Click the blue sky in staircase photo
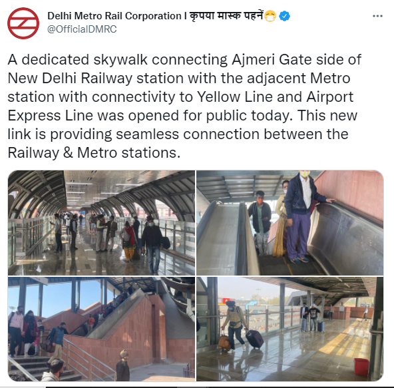The height and width of the screenshot is (388, 394). [58, 297]
